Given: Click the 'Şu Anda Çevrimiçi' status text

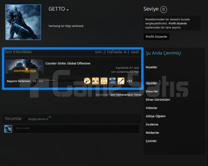Looking at the screenshot, I should (163, 53).
